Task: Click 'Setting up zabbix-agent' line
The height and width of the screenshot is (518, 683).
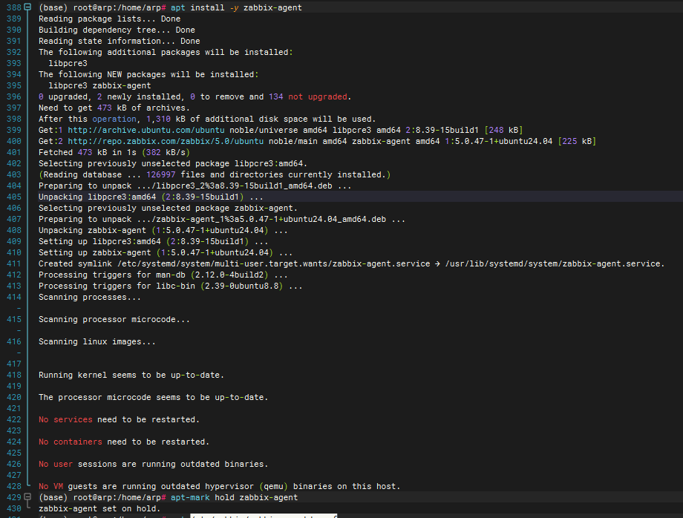Action: click(166, 252)
